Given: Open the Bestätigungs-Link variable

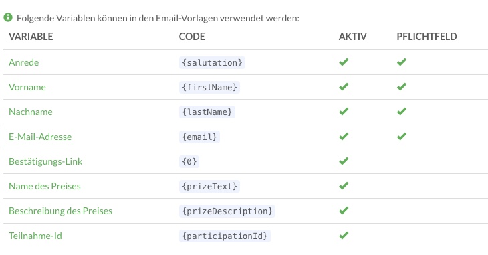Looking at the screenshot, I should pos(45,161).
